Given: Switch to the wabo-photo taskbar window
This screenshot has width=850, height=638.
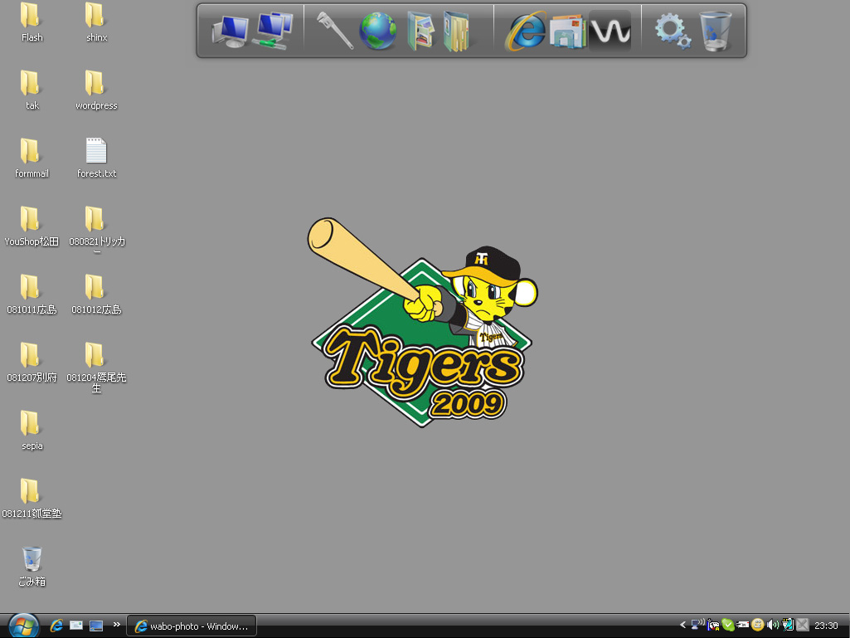Looking at the screenshot, I should click(192, 626).
